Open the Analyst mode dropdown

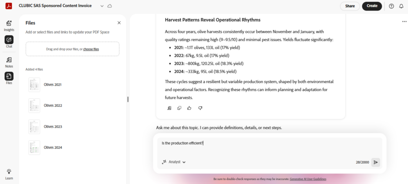tap(174, 162)
